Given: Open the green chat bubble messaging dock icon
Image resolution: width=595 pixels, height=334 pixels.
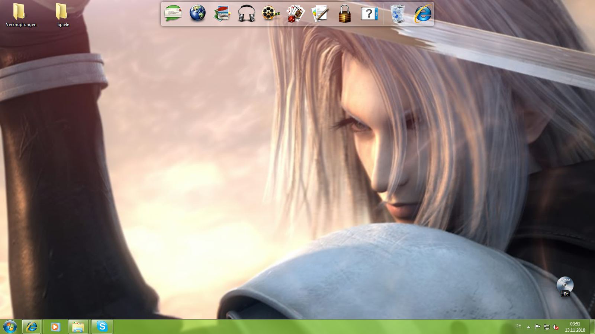Looking at the screenshot, I should click(173, 13).
